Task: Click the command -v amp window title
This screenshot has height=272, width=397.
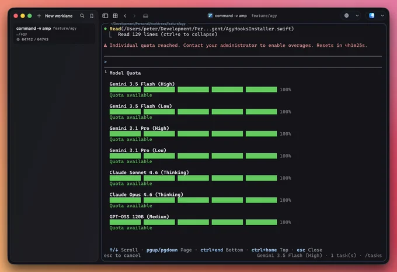Action: [x=231, y=16]
